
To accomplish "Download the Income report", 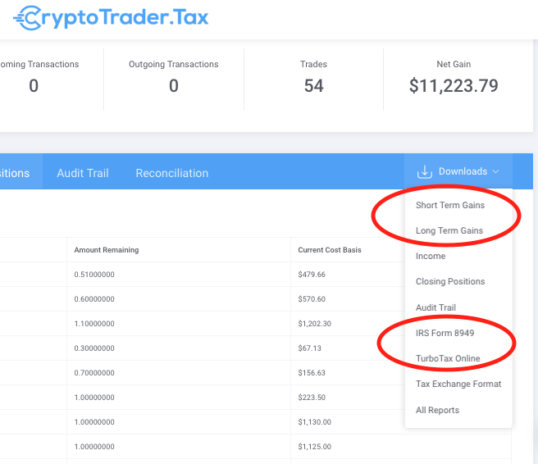I will (431, 256).
